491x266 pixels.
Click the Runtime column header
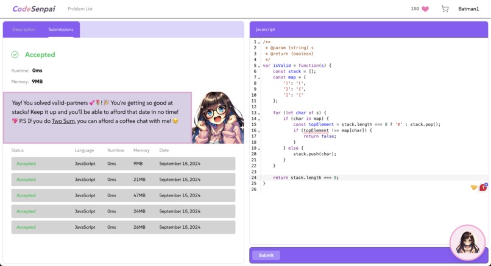[x=116, y=150]
